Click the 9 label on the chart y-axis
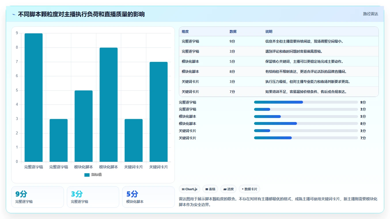This screenshot has width=390, height=219. pos(17,33)
